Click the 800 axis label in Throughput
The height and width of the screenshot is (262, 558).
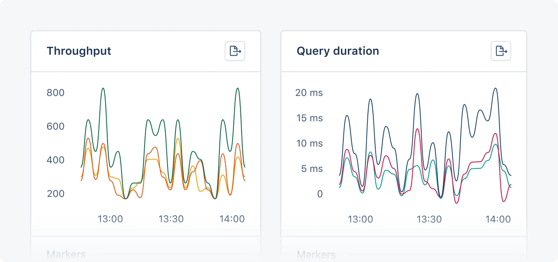click(56, 93)
